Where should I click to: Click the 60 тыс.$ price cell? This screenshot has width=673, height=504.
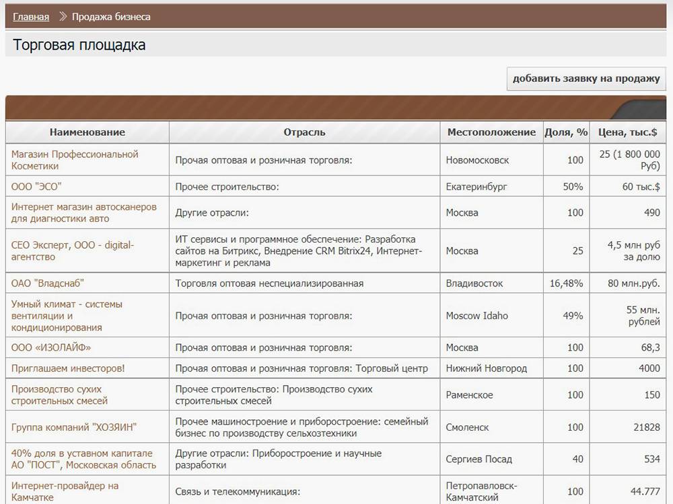click(628, 186)
